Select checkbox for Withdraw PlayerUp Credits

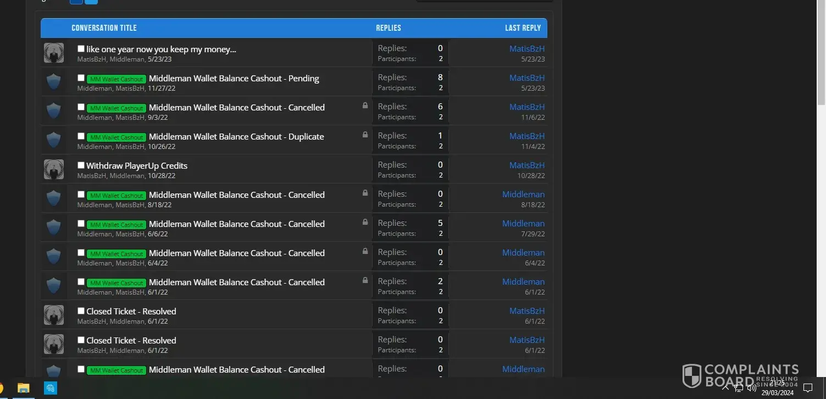(x=81, y=165)
